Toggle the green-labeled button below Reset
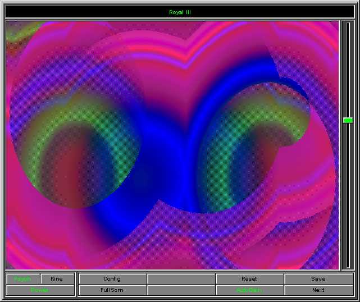Viewport: 360px width, 302px height. [249, 290]
